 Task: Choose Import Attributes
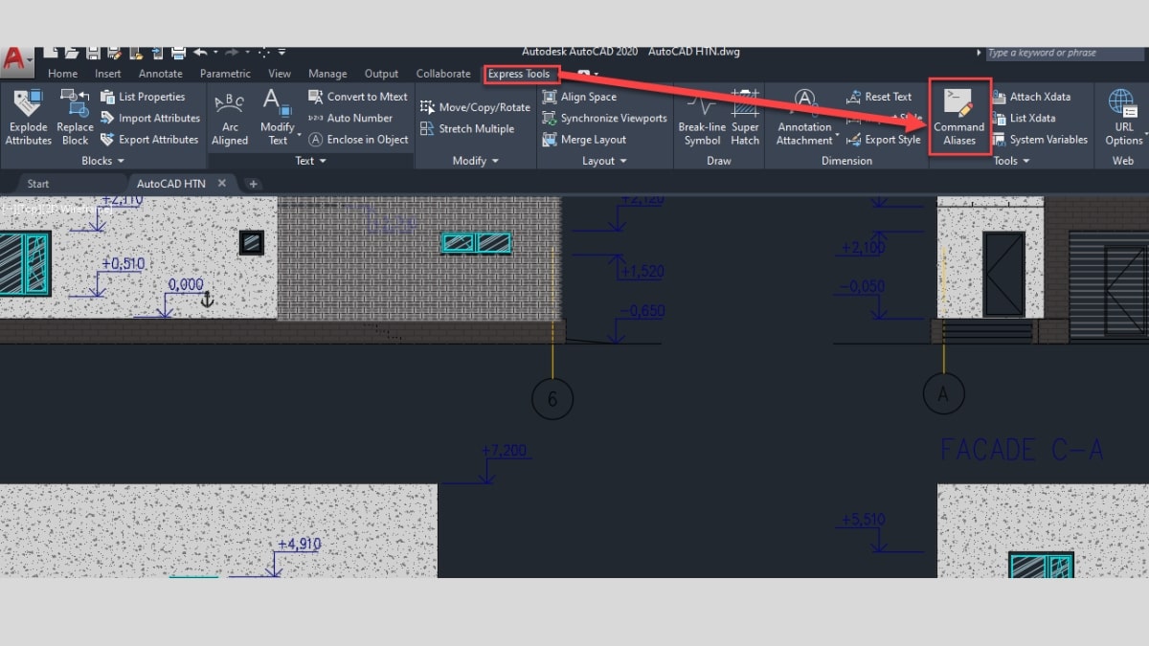click(150, 118)
